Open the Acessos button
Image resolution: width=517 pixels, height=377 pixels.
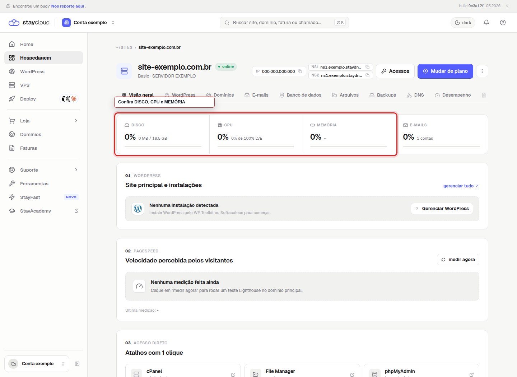(x=395, y=71)
